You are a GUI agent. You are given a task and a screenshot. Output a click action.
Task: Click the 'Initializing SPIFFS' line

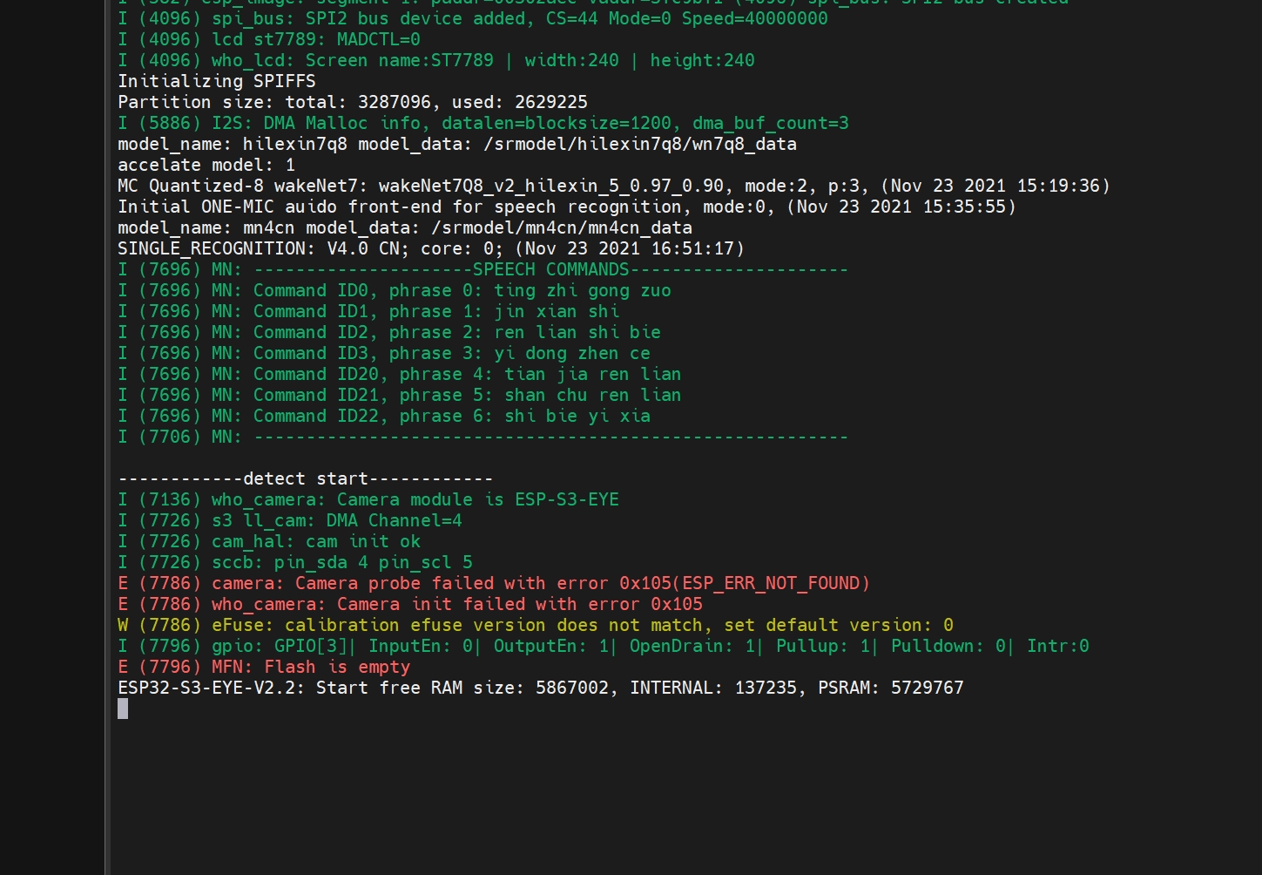[217, 81]
